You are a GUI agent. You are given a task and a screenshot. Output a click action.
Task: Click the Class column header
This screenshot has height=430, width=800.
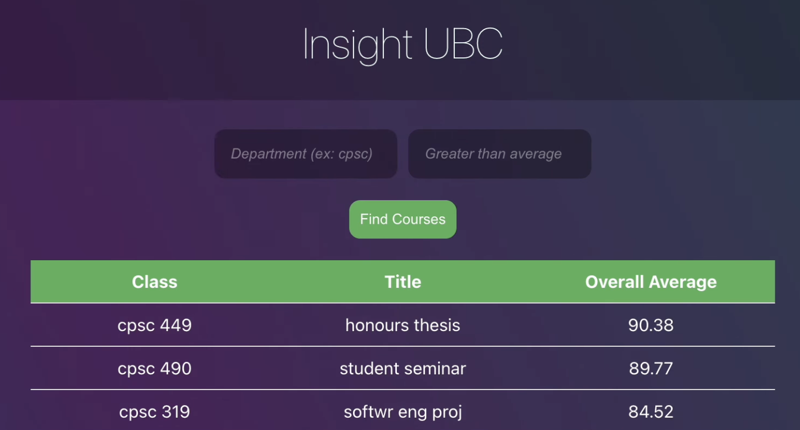pos(154,282)
